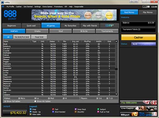This screenshot has width=159, height=118.
Task: Open the Bronze, Silver & Gold Finals banner
Action: [x=74, y=15]
